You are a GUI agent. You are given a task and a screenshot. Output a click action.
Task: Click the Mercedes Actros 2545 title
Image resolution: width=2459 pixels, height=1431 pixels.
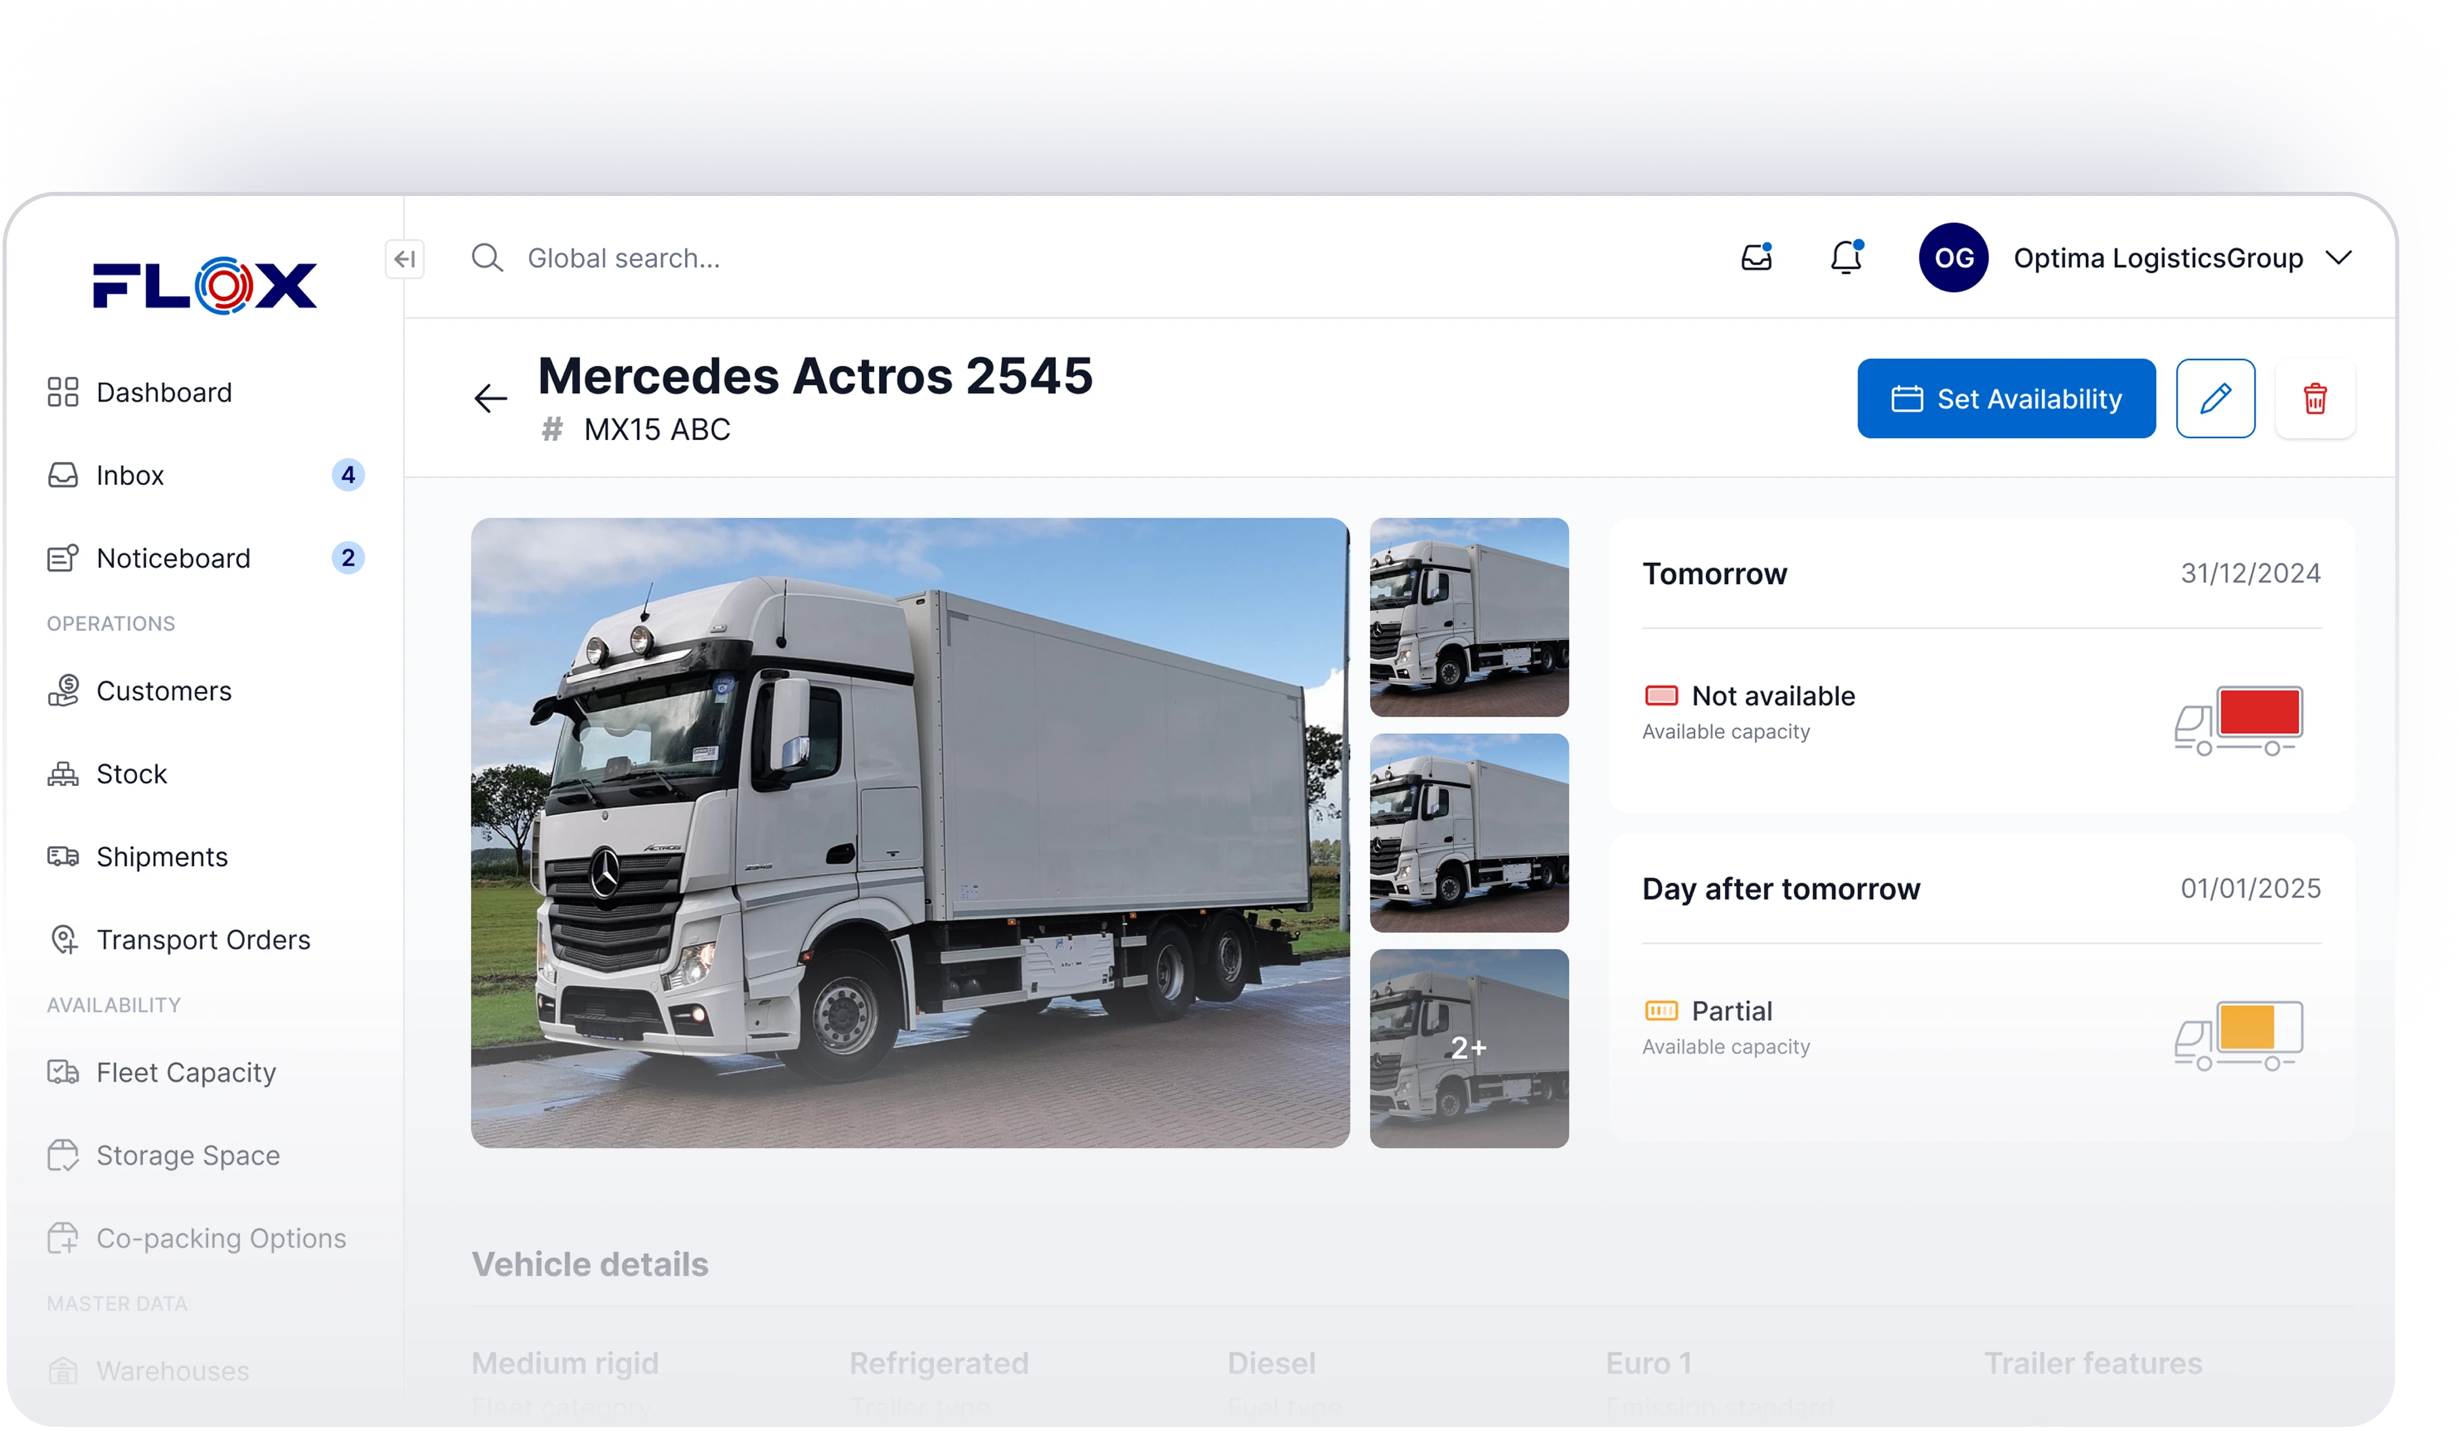click(x=814, y=377)
